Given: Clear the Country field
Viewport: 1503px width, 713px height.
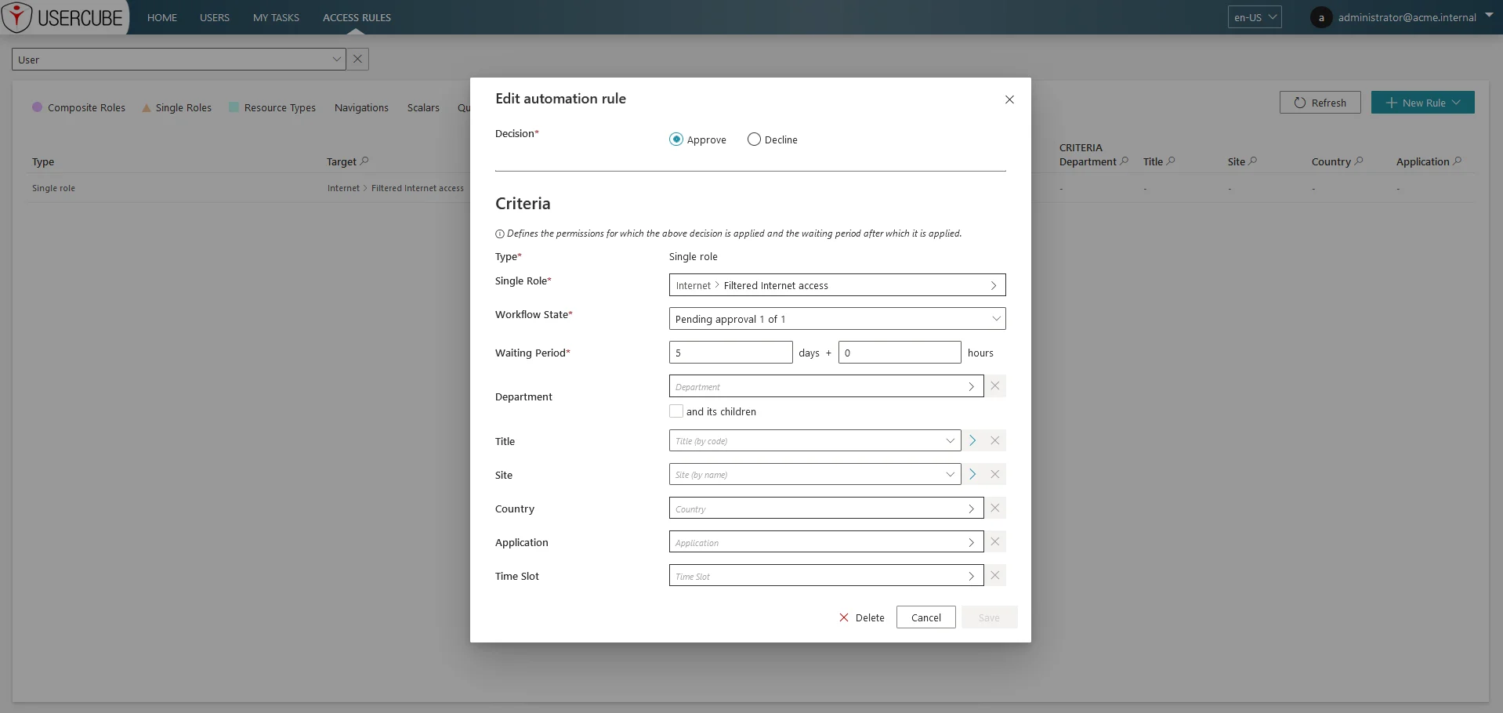Looking at the screenshot, I should (x=995, y=509).
